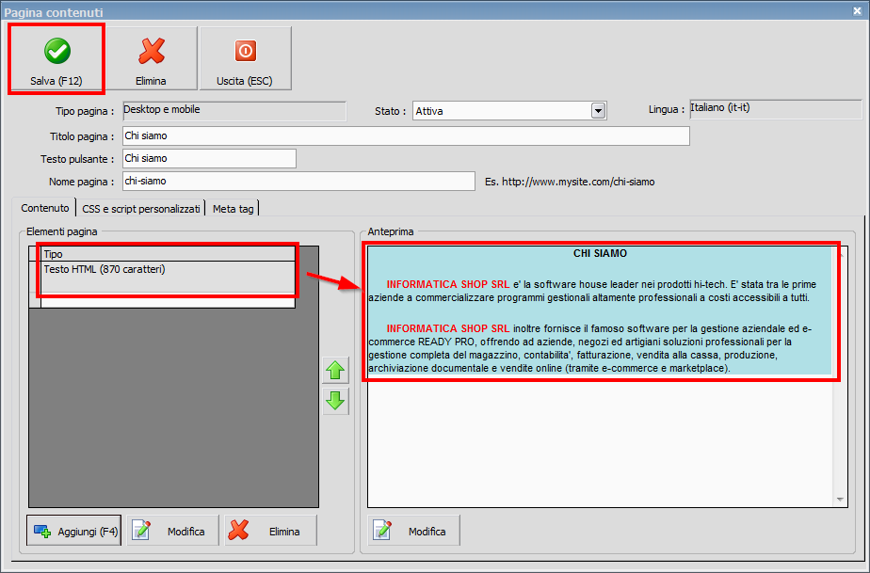Select the Testo HTML (870 caratteri) row
This screenshot has width=870, height=573.
pyautogui.click(x=169, y=277)
